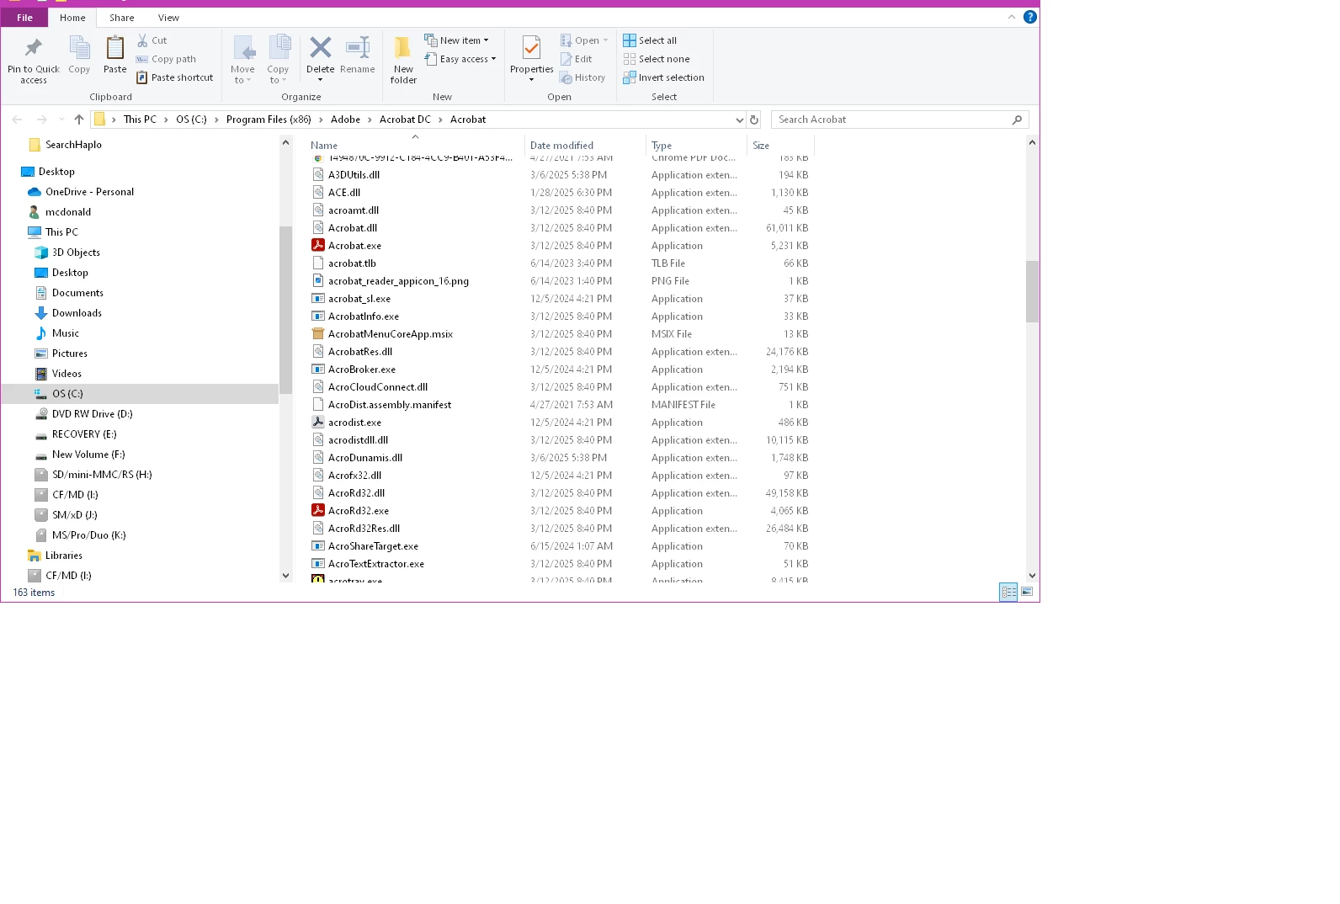Click the search magnifier icon
This screenshot has height=904, width=1340.
[x=1017, y=120]
